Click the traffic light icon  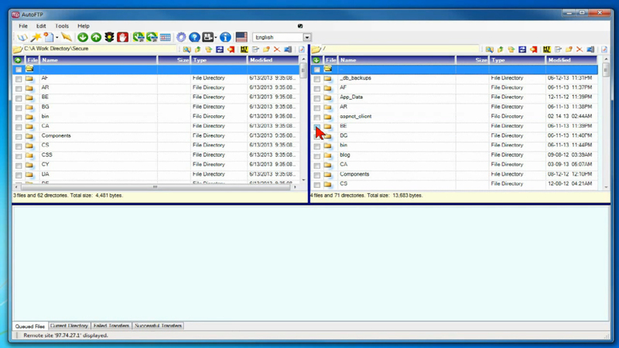pyautogui.click(x=109, y=37)
